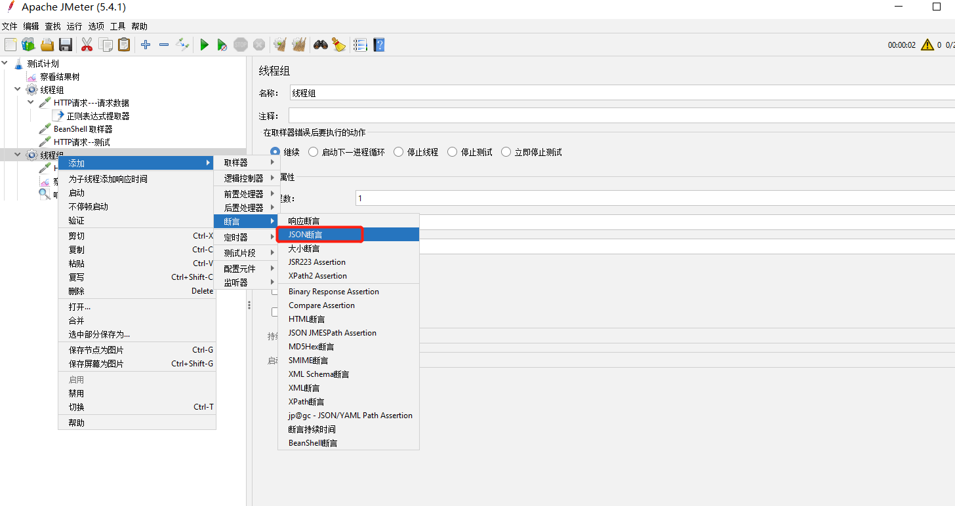Click into the 注释 input field
Screen dimensions: 955x506
[622, 116]
